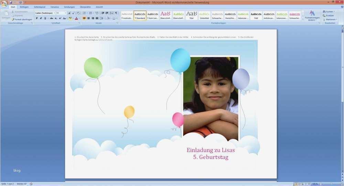The width and height of the screenshot is (344, 186).
Task: Apply bullet list
Action: pyautogui.click(x=85, y=13)
